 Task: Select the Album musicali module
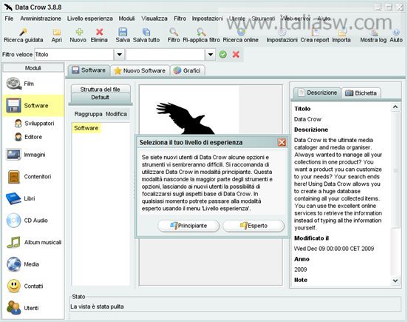point(34,242)
